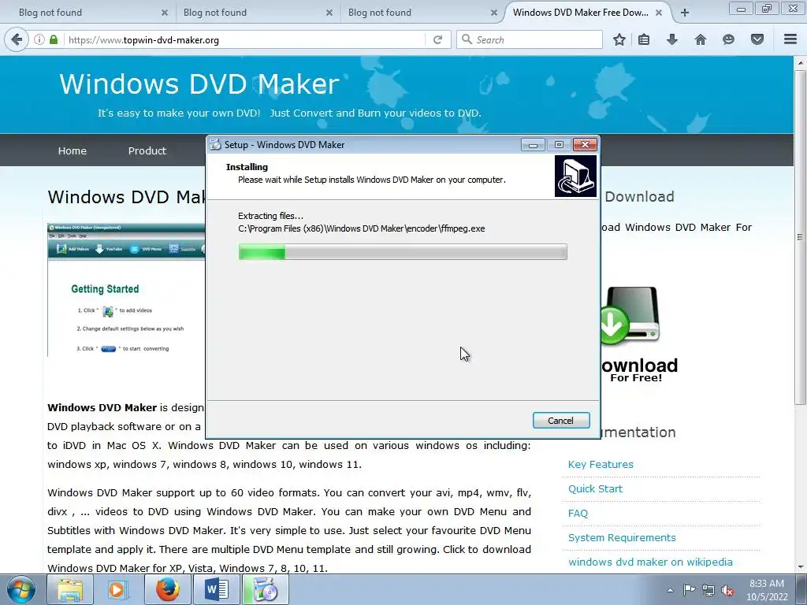Show hidden tray icons arrow

pos(670,590)
